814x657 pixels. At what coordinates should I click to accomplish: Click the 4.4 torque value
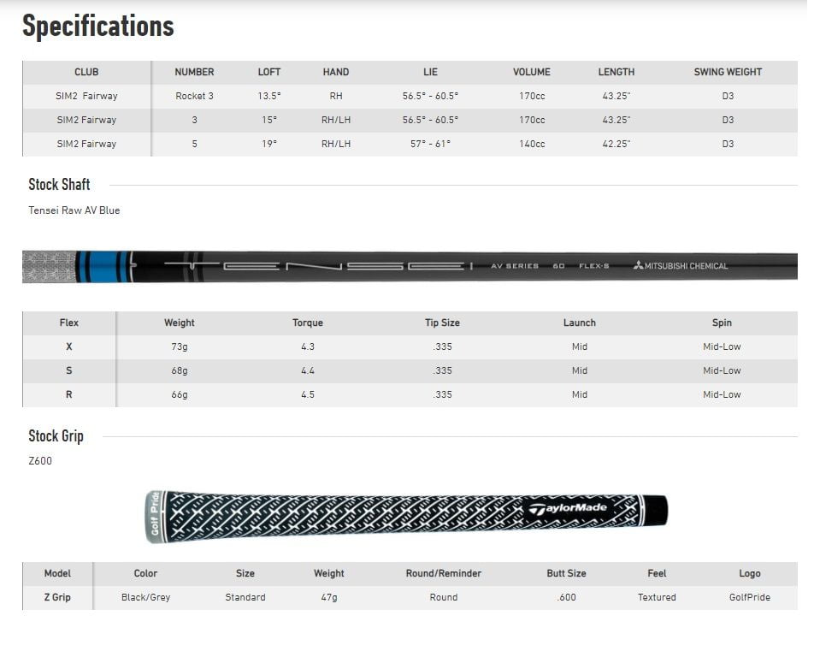click(307, 370)
